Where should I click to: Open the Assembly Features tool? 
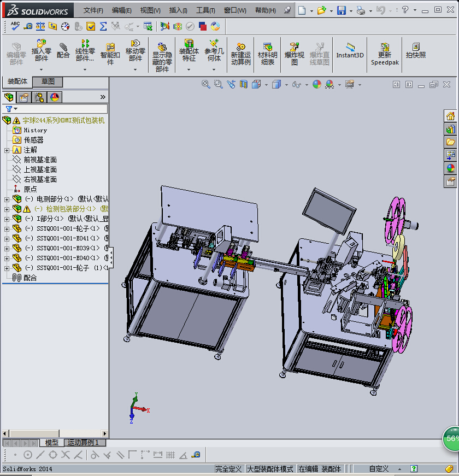tap(189, 50)
